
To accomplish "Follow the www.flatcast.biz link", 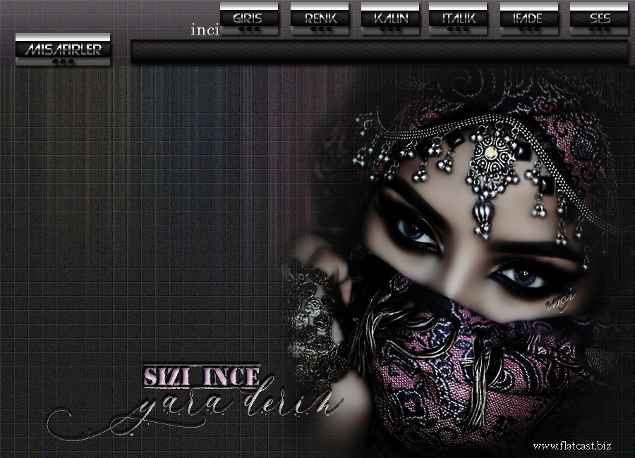I will click(x=571, y=446).
